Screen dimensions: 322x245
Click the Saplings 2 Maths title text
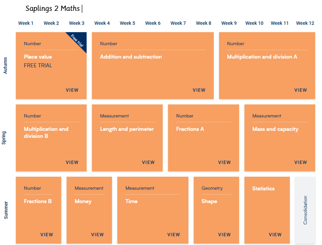point(53,8)
